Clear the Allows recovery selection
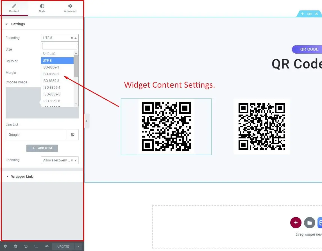The height and width of the screenshot is (251, 322). tap(72, 160)
